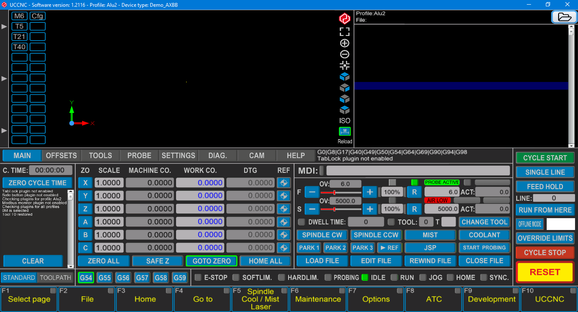Switch the viewer to ISO view
The width and height of the screenshot is (578, 312).
[344, 120]
